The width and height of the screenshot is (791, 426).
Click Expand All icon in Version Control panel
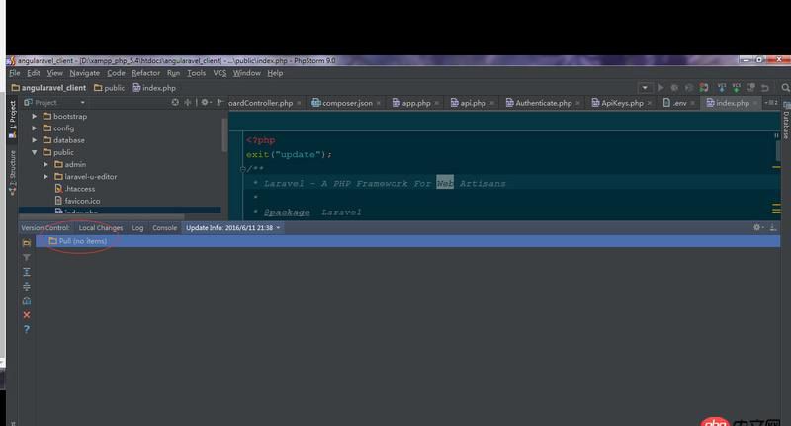point(27,272)
